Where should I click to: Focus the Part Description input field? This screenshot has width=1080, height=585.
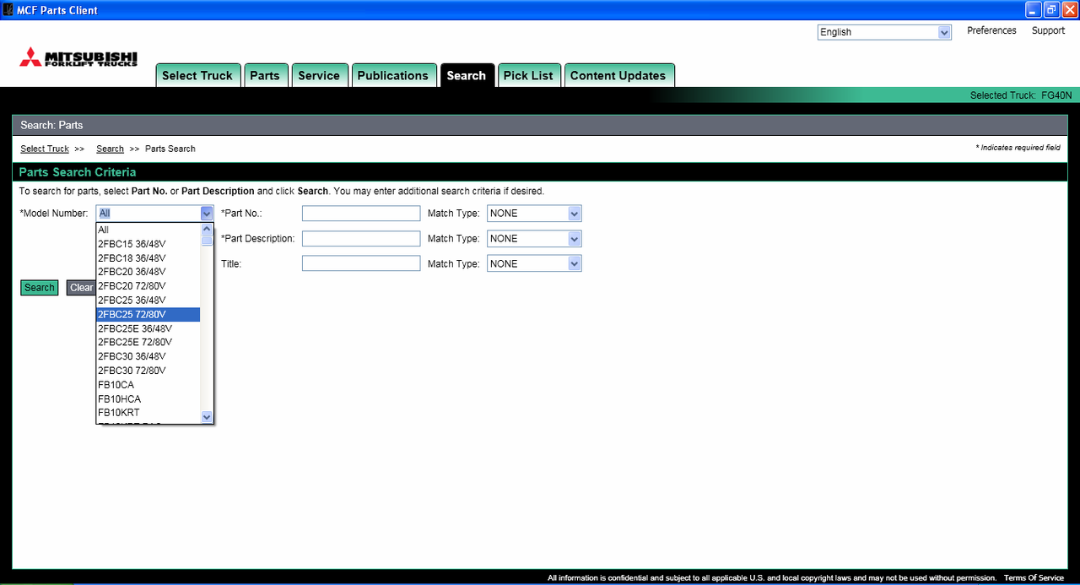pyautogui.click(x=361, y=239)
